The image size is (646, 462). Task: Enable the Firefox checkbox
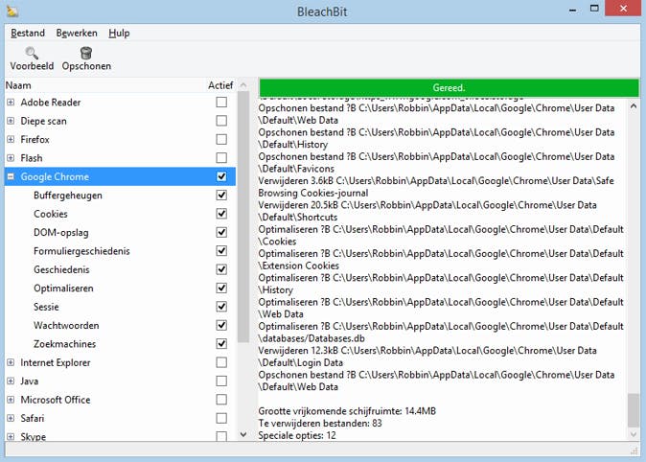(x=221, y=139)
